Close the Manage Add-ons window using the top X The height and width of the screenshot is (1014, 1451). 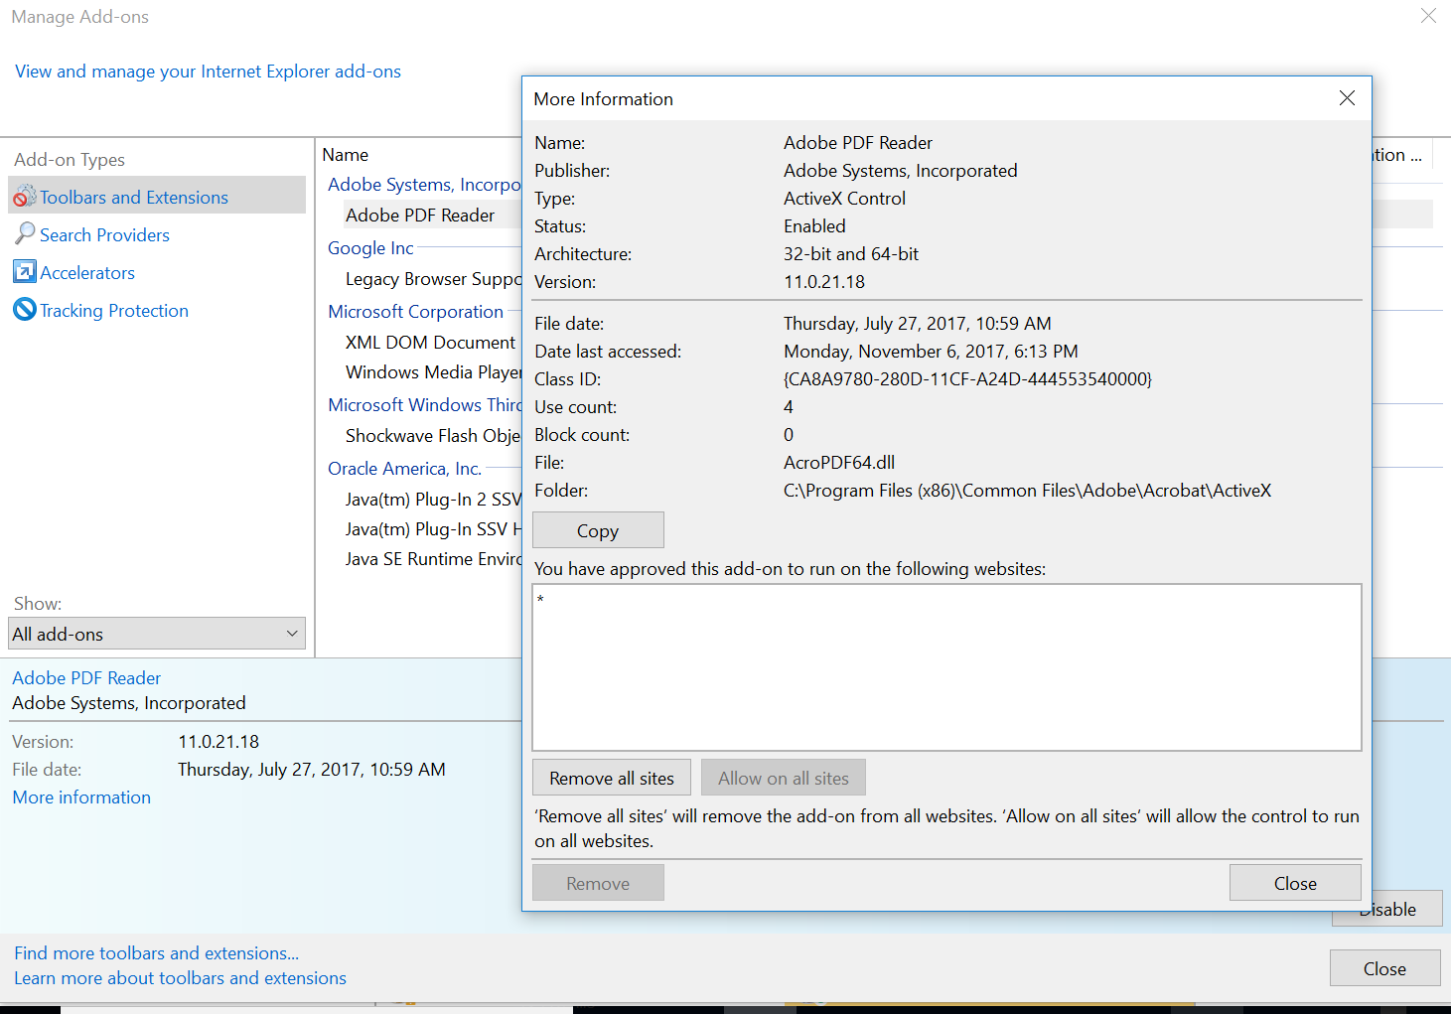(1428, 16)
